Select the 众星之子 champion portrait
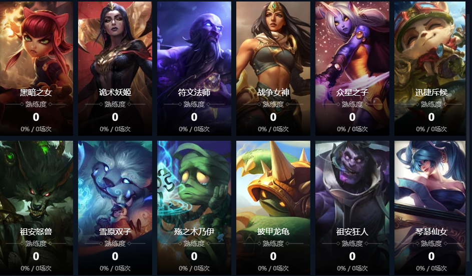 click(352, 69)
